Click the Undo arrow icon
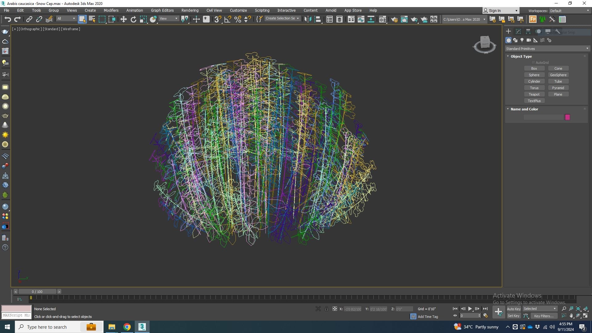Image resolution: width=592 pixels, height=333 pixels. tap(8, 19)
